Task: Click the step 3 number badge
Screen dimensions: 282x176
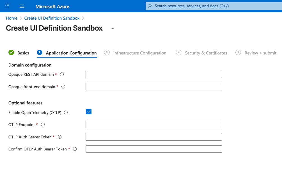Action: tap(107, 52)
